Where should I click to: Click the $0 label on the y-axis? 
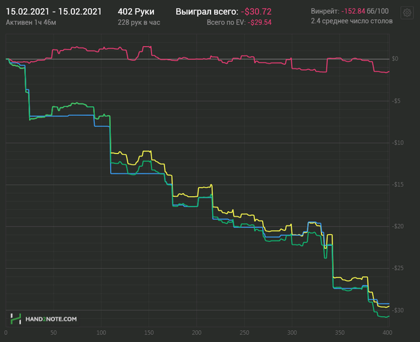tap(395, 59)
